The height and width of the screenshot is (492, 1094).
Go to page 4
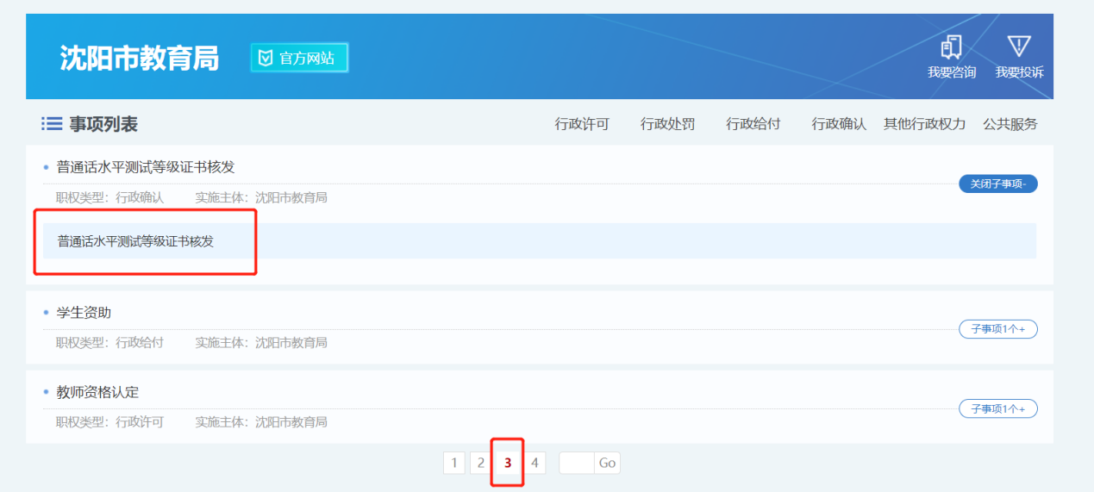(x=534, y=463)
